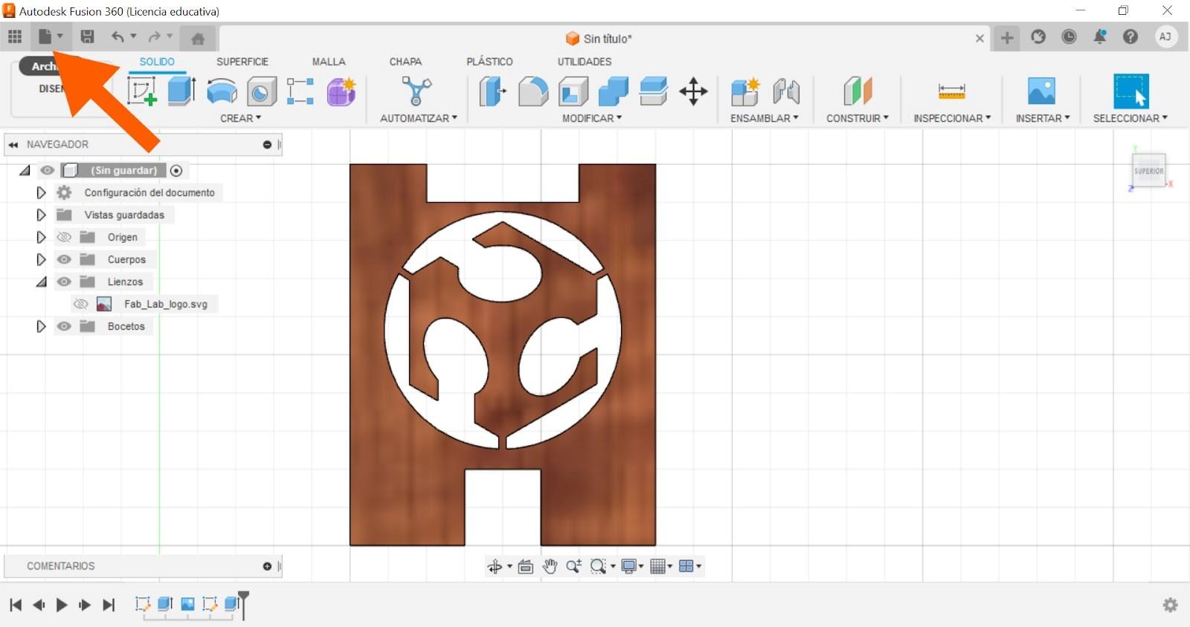The height and width of the screenshot is (627, 1190).
Task: Click the Measure ruler icon
Action: [952, 91]
